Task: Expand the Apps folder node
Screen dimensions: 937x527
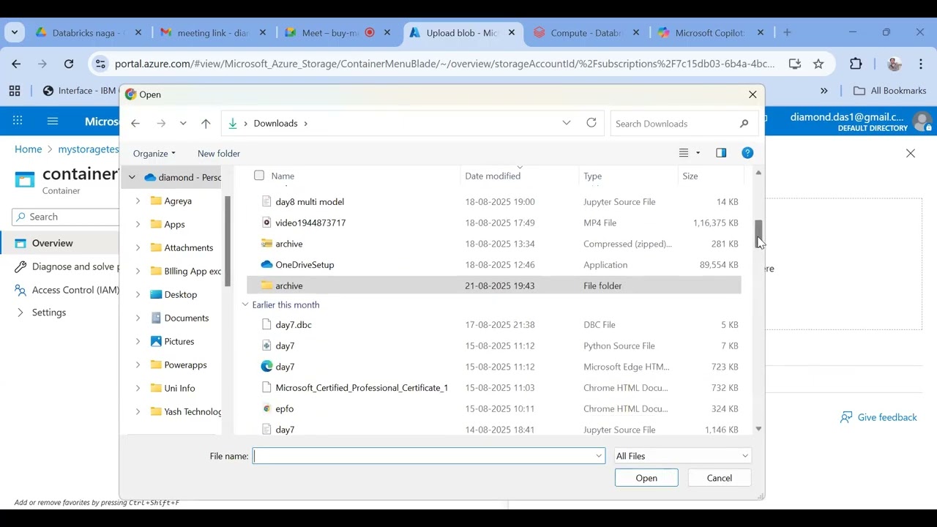Action: click(x=138, y=224)
